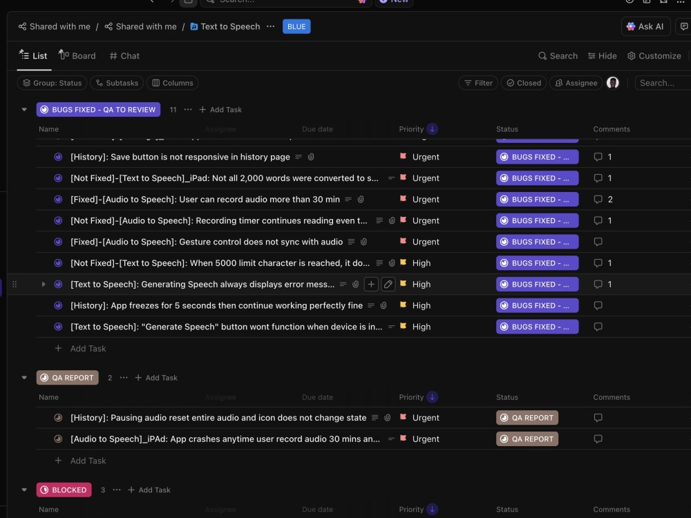The image size is (691, 518).
Task: Open description icon on 'Gesture control does not sync with audio'
Action: pyautogui.click(x=351, y=242)
